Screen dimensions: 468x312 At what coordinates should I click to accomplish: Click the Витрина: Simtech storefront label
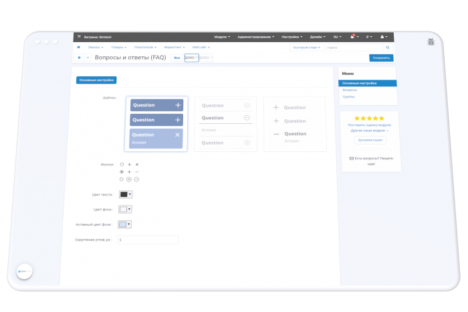point(98,37)
